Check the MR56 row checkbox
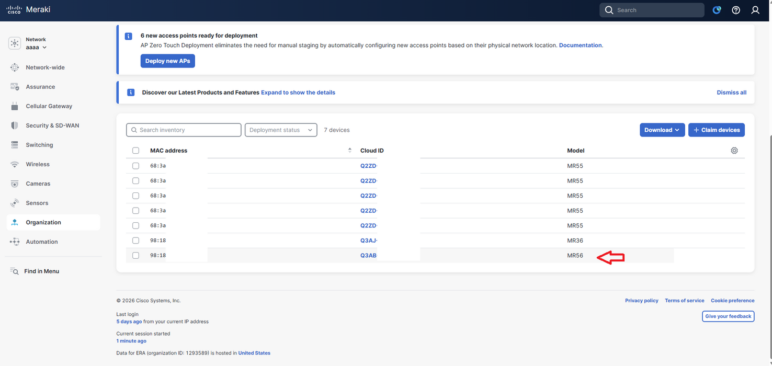 (136, 256)
